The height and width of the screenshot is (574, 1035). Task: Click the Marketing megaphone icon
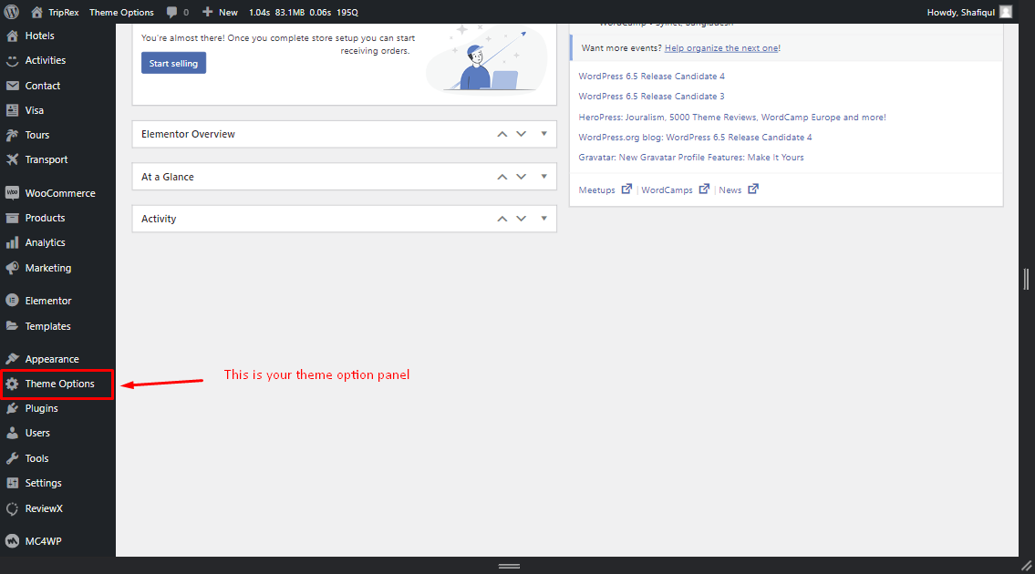[x=12, y=268]
